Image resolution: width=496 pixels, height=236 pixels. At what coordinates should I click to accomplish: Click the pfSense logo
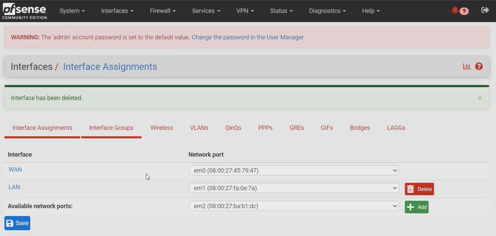click(24, 11)
